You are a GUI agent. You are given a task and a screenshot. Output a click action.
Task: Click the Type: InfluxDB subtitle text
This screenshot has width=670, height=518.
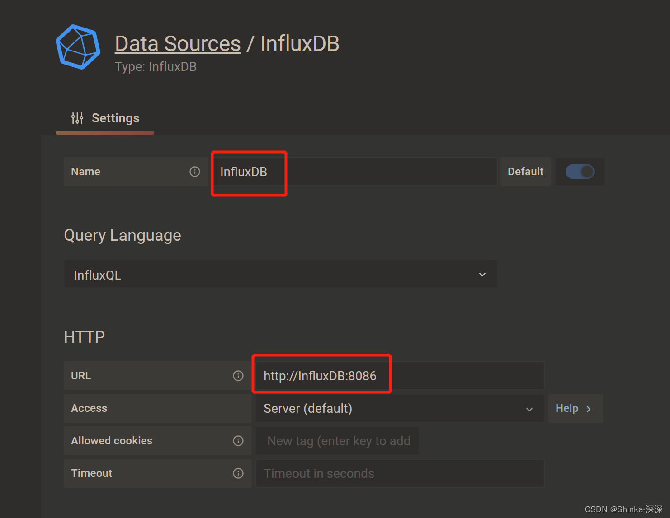(156, 67)
